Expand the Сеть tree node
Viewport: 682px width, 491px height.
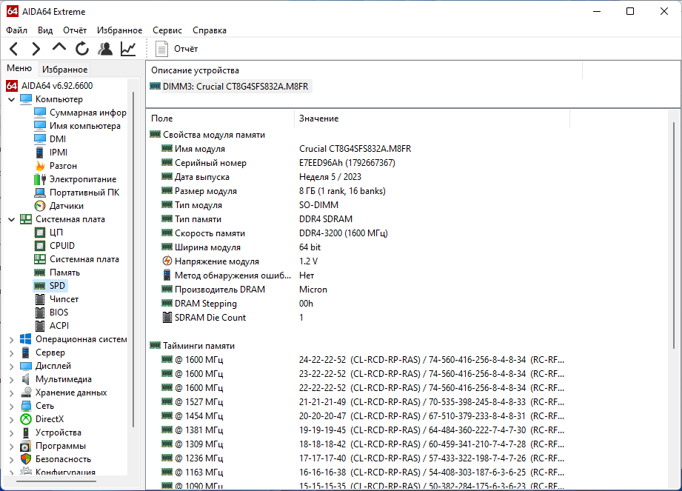(x=12, y=406)
